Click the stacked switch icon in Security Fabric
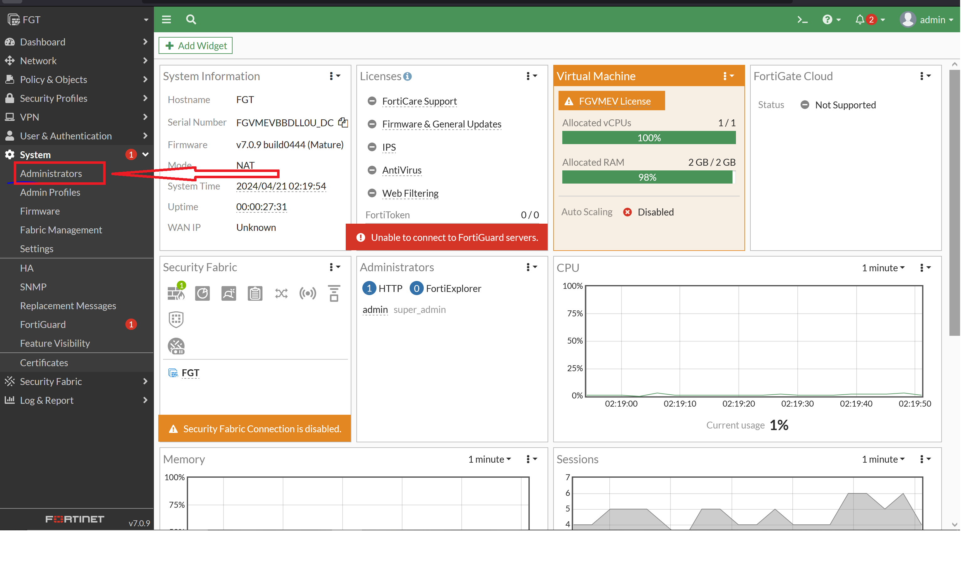The image size is (961, 577). tap(334, 294)
